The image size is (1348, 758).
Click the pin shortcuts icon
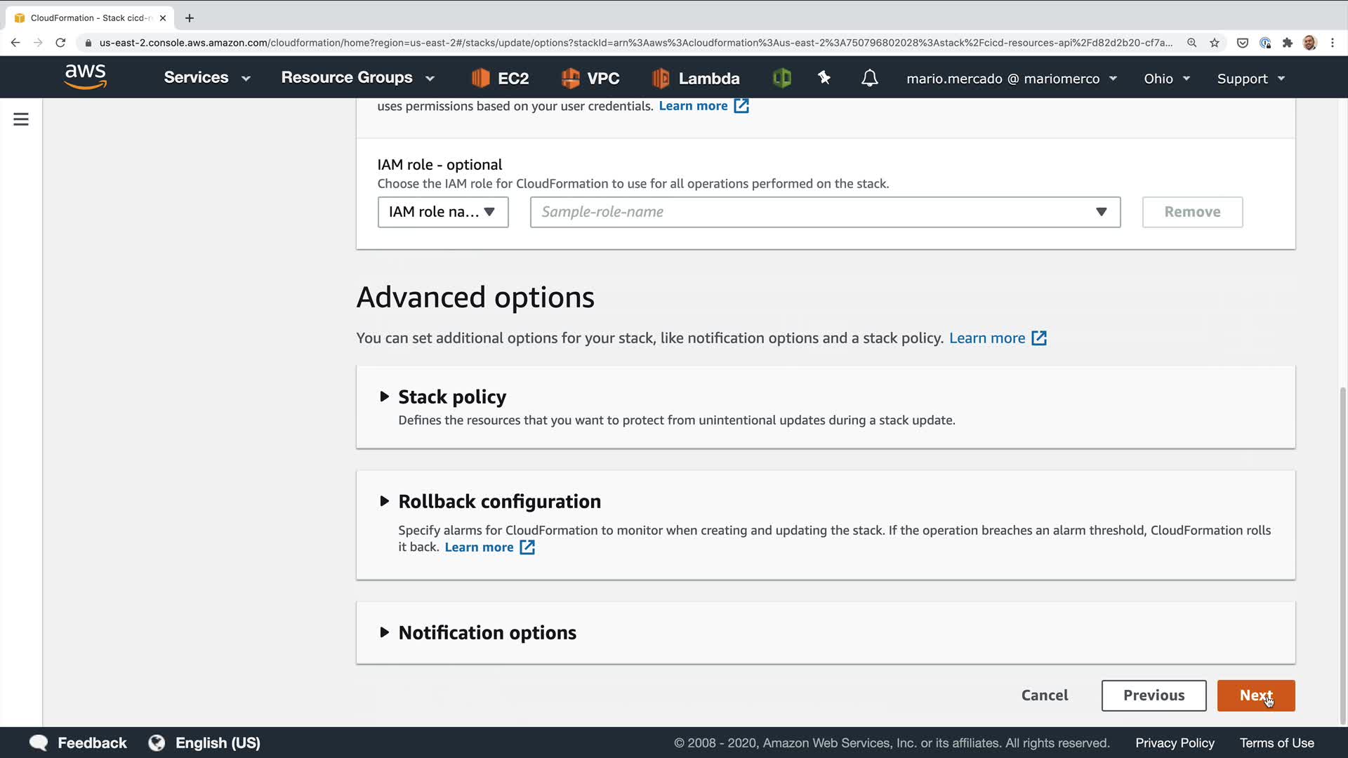tap(824, 78)
